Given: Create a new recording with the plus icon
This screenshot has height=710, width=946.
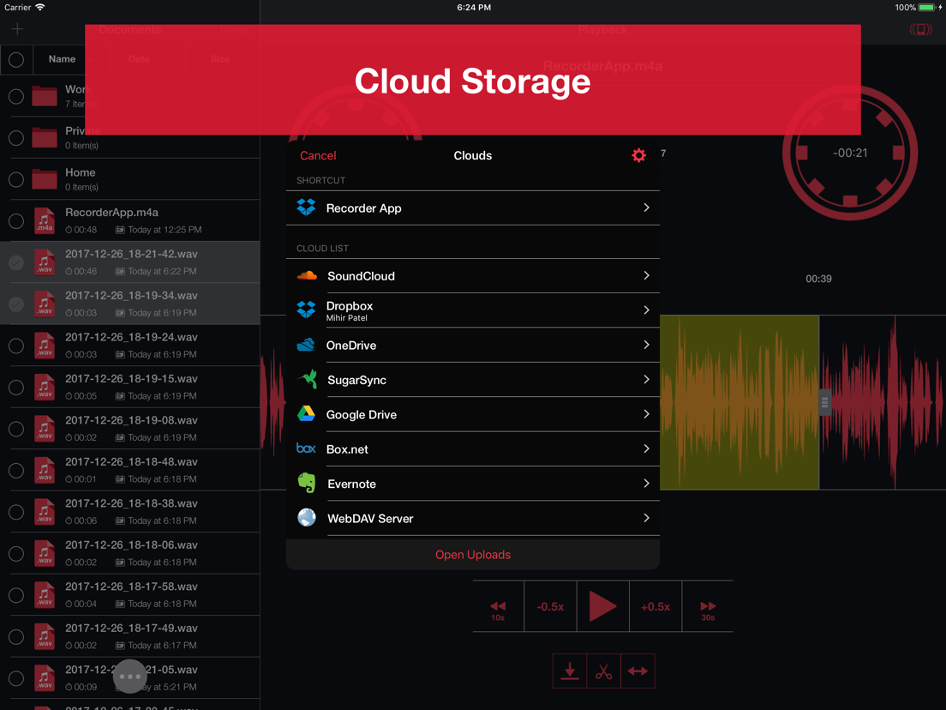Looking at the screenshot, I should pyautogui.click(x=16, y=28).
